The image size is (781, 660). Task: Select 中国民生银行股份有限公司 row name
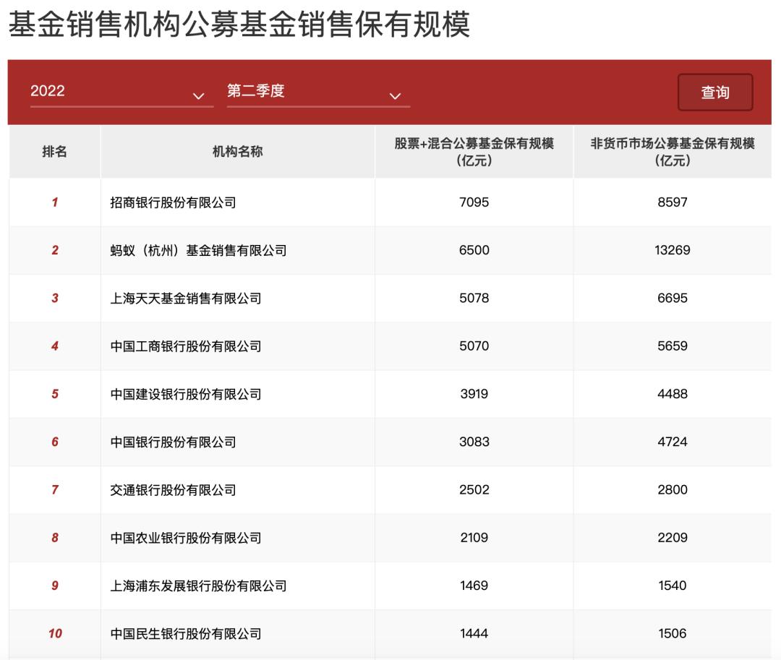185,634
